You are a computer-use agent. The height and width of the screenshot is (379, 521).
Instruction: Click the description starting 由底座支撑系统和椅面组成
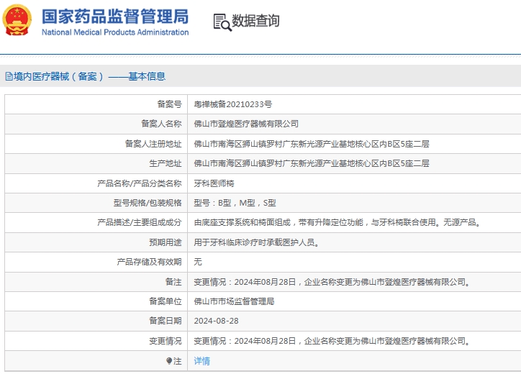[x=337, y=222]
